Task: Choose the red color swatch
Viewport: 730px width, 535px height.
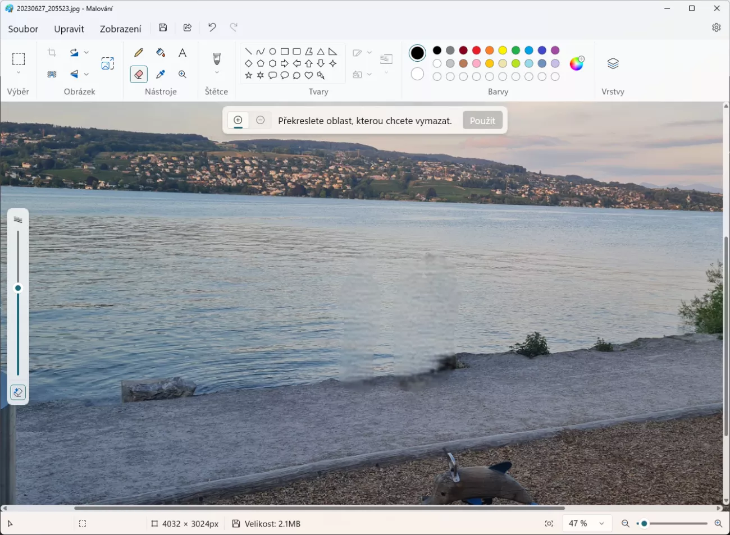Action: click(477, 51)
